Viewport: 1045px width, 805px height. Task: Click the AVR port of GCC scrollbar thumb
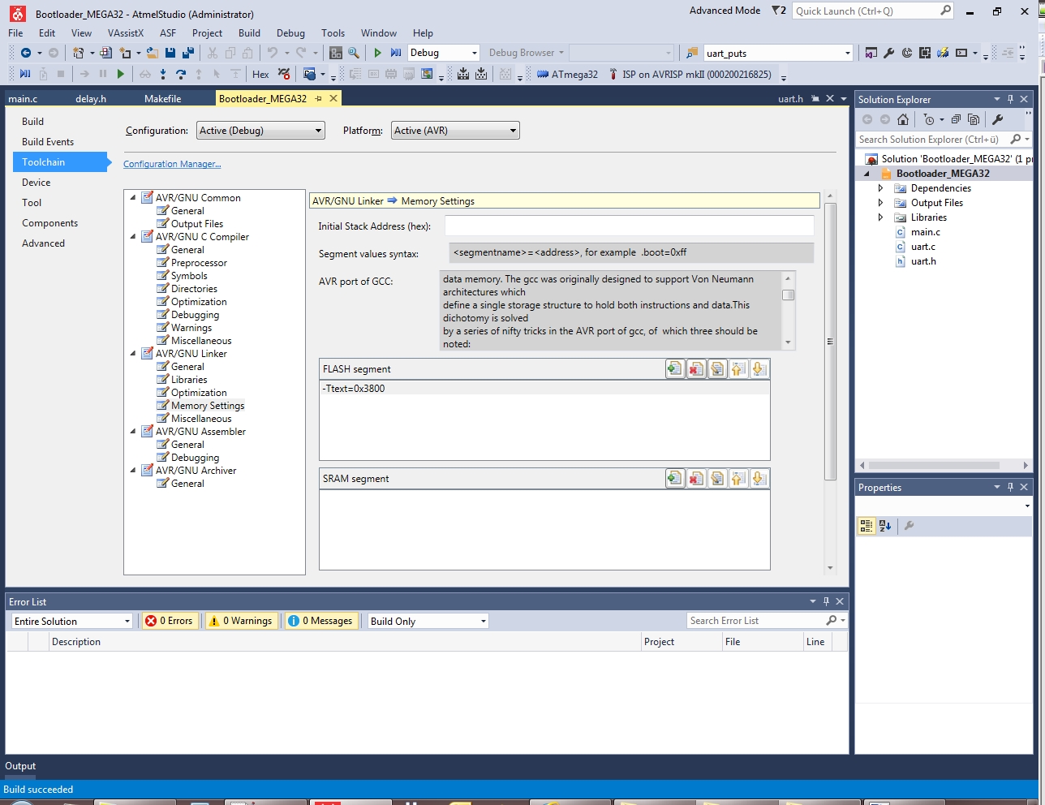788,295
